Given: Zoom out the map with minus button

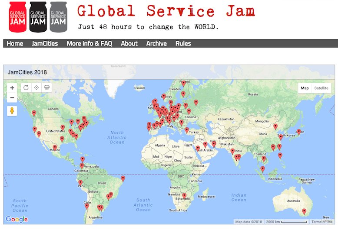Looking at the screenshot, I should pyautogui.click(x=12, y=97).
